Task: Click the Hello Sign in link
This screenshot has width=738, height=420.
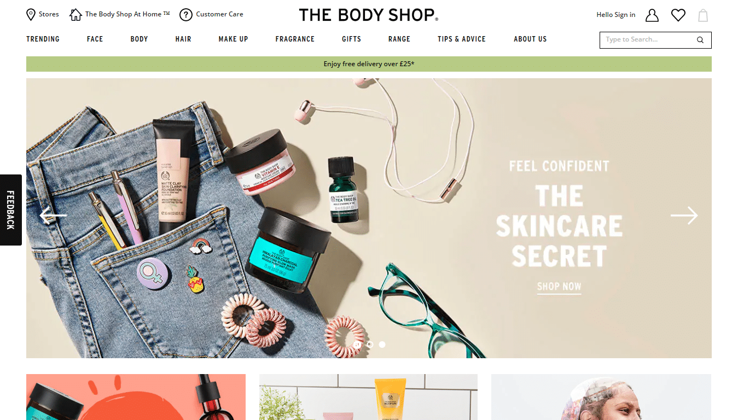Action: pos(616,15)
